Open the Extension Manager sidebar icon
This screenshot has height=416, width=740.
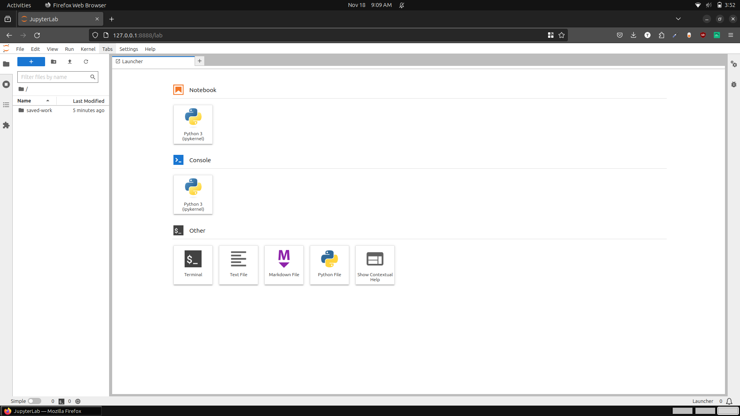click(x=6, y=125)
